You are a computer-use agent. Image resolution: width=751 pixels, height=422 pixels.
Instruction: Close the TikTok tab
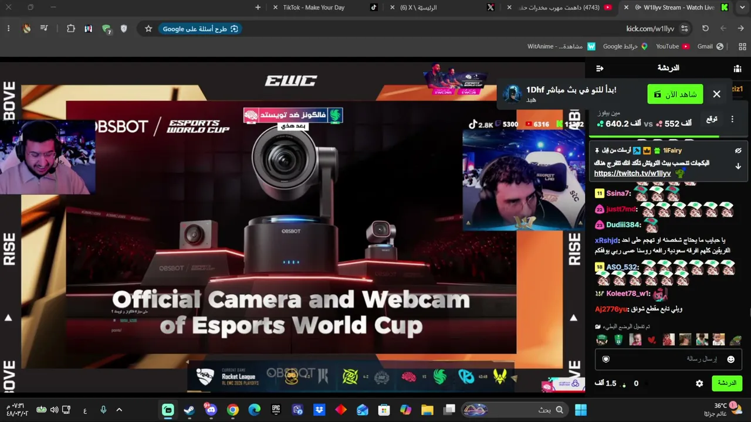click(x=275, y=8)
